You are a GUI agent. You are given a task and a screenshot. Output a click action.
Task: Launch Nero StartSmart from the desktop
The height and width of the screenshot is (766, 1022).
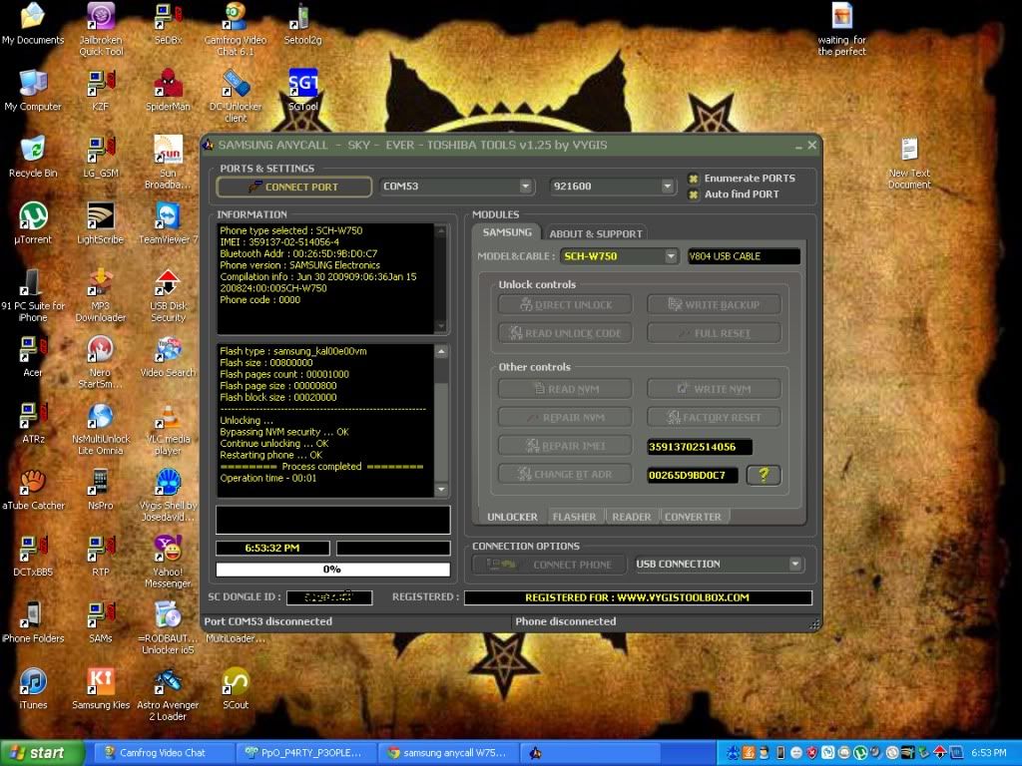tap(101, 361)
